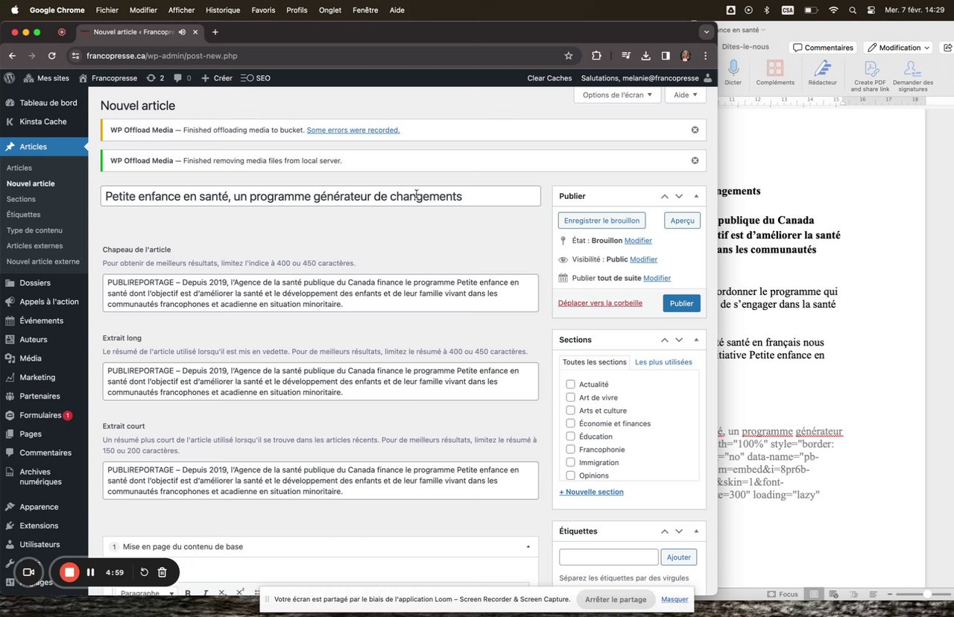
Task: Open Chrome tab search chevron
Action: [x=706, y=32]
